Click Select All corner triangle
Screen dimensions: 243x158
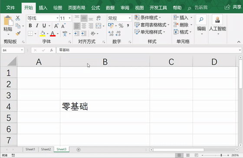pyautogui.click(x=12, y=62)
